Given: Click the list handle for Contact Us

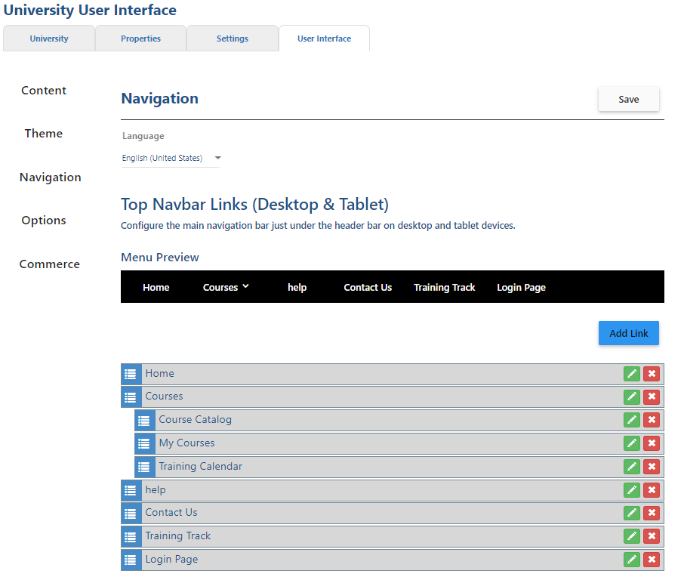Looking at the screenshot, I should click(x=131, y=514).
